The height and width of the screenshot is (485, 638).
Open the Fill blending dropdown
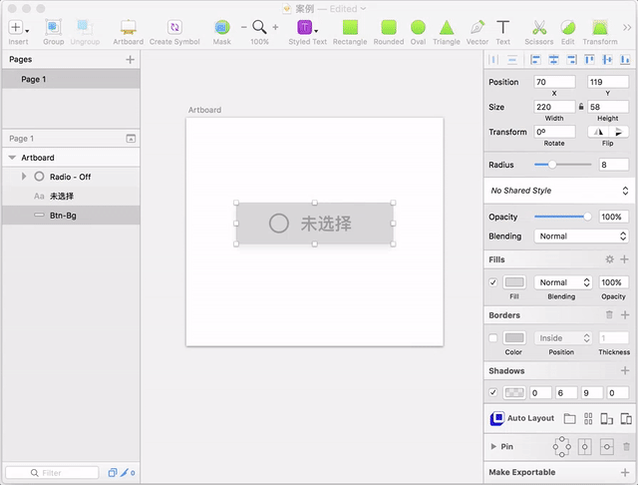click(x=564, y=282)
